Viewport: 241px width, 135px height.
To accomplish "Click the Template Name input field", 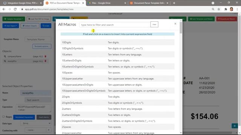I will (38, 39).
